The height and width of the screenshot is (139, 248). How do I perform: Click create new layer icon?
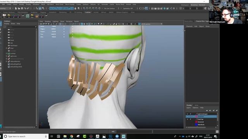[214, 110]
